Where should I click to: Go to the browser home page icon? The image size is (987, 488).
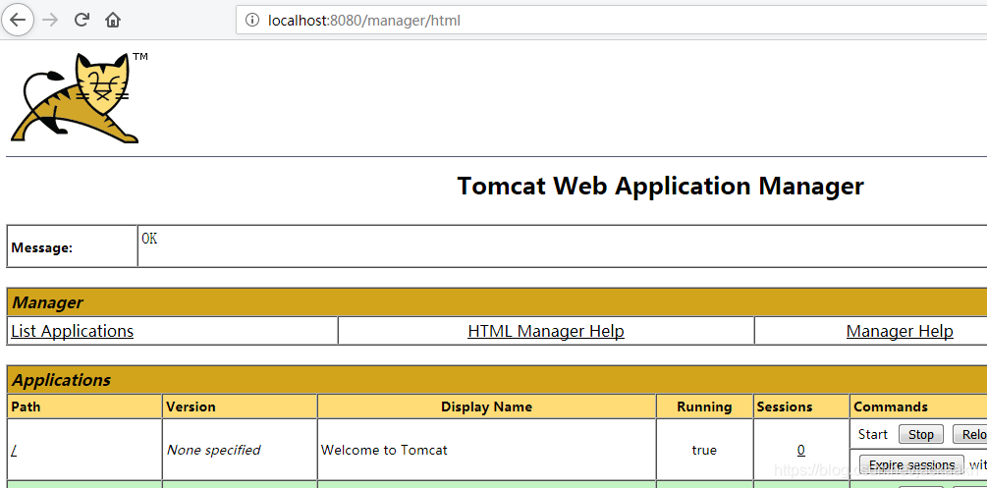click(x=113, y=21)
